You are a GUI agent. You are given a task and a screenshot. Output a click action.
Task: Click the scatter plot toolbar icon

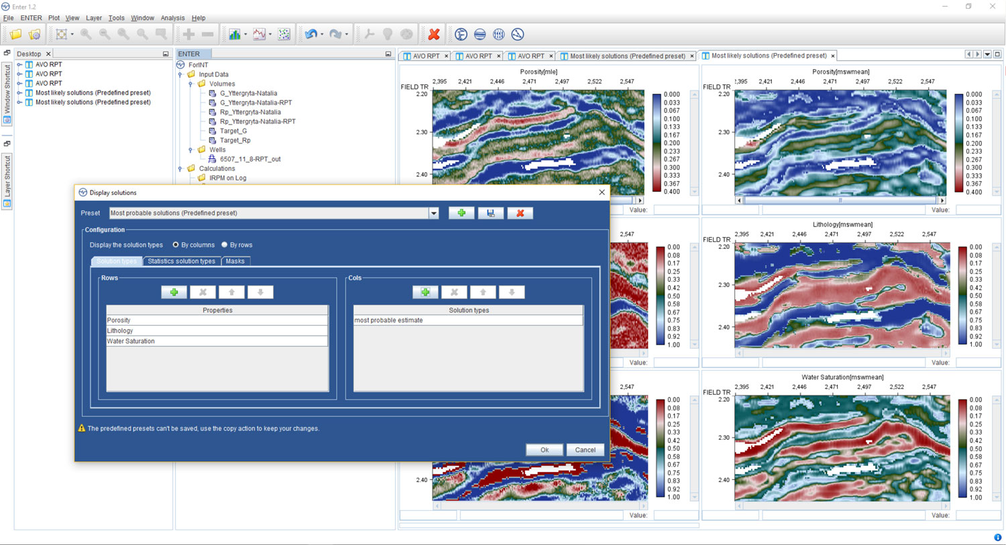click(284, 34)
